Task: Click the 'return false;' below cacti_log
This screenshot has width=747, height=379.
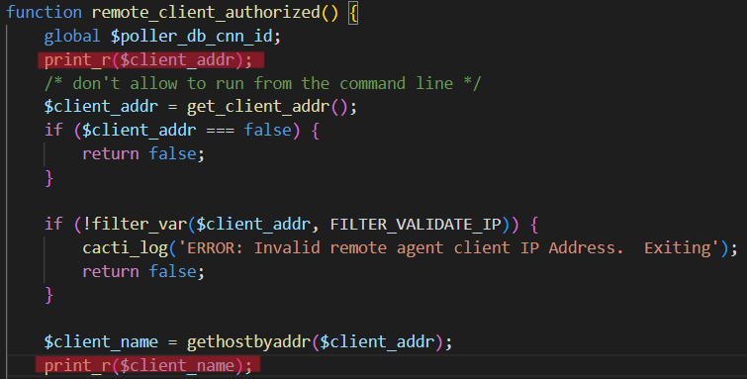Action: [143, 271]
